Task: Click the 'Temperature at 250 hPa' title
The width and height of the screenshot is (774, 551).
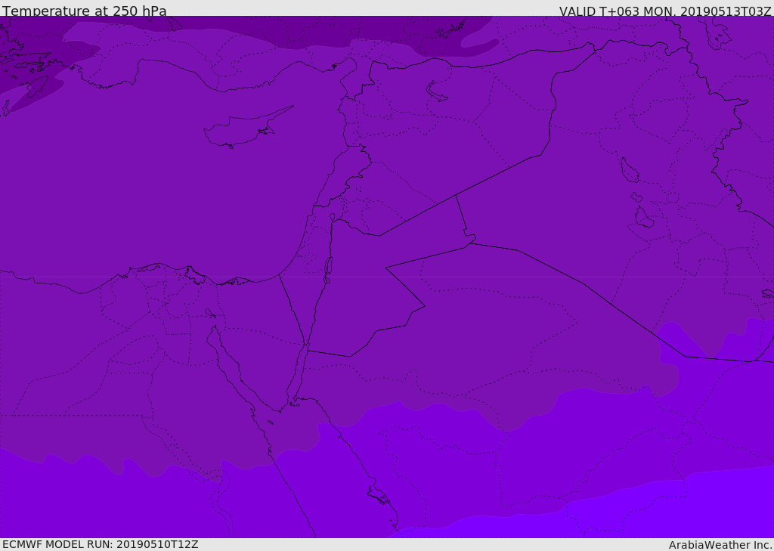Action: click(85, 11)
